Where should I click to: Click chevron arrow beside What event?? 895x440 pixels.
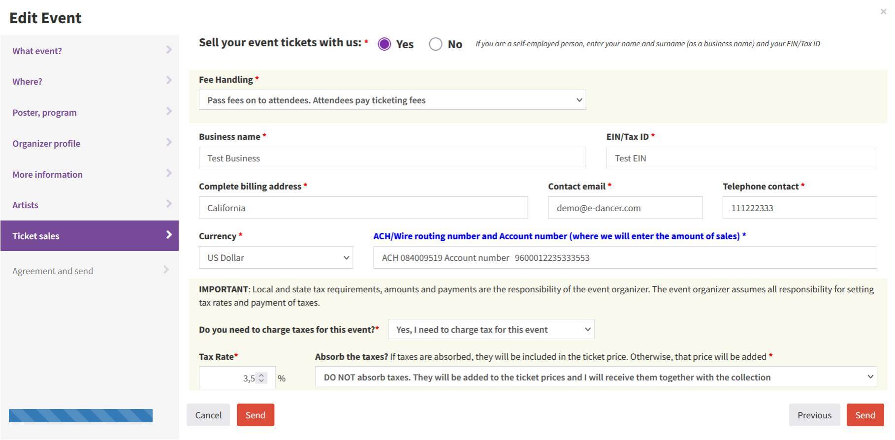pos(169,50)
